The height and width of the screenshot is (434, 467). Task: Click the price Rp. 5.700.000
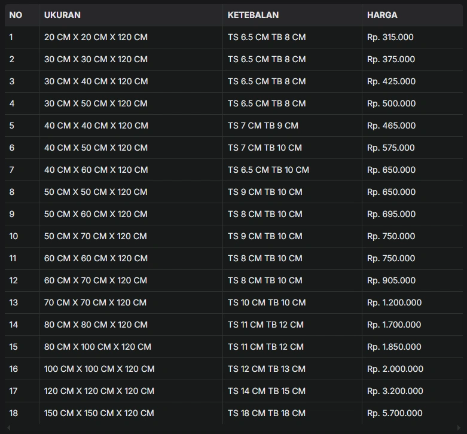pos(395,413)
